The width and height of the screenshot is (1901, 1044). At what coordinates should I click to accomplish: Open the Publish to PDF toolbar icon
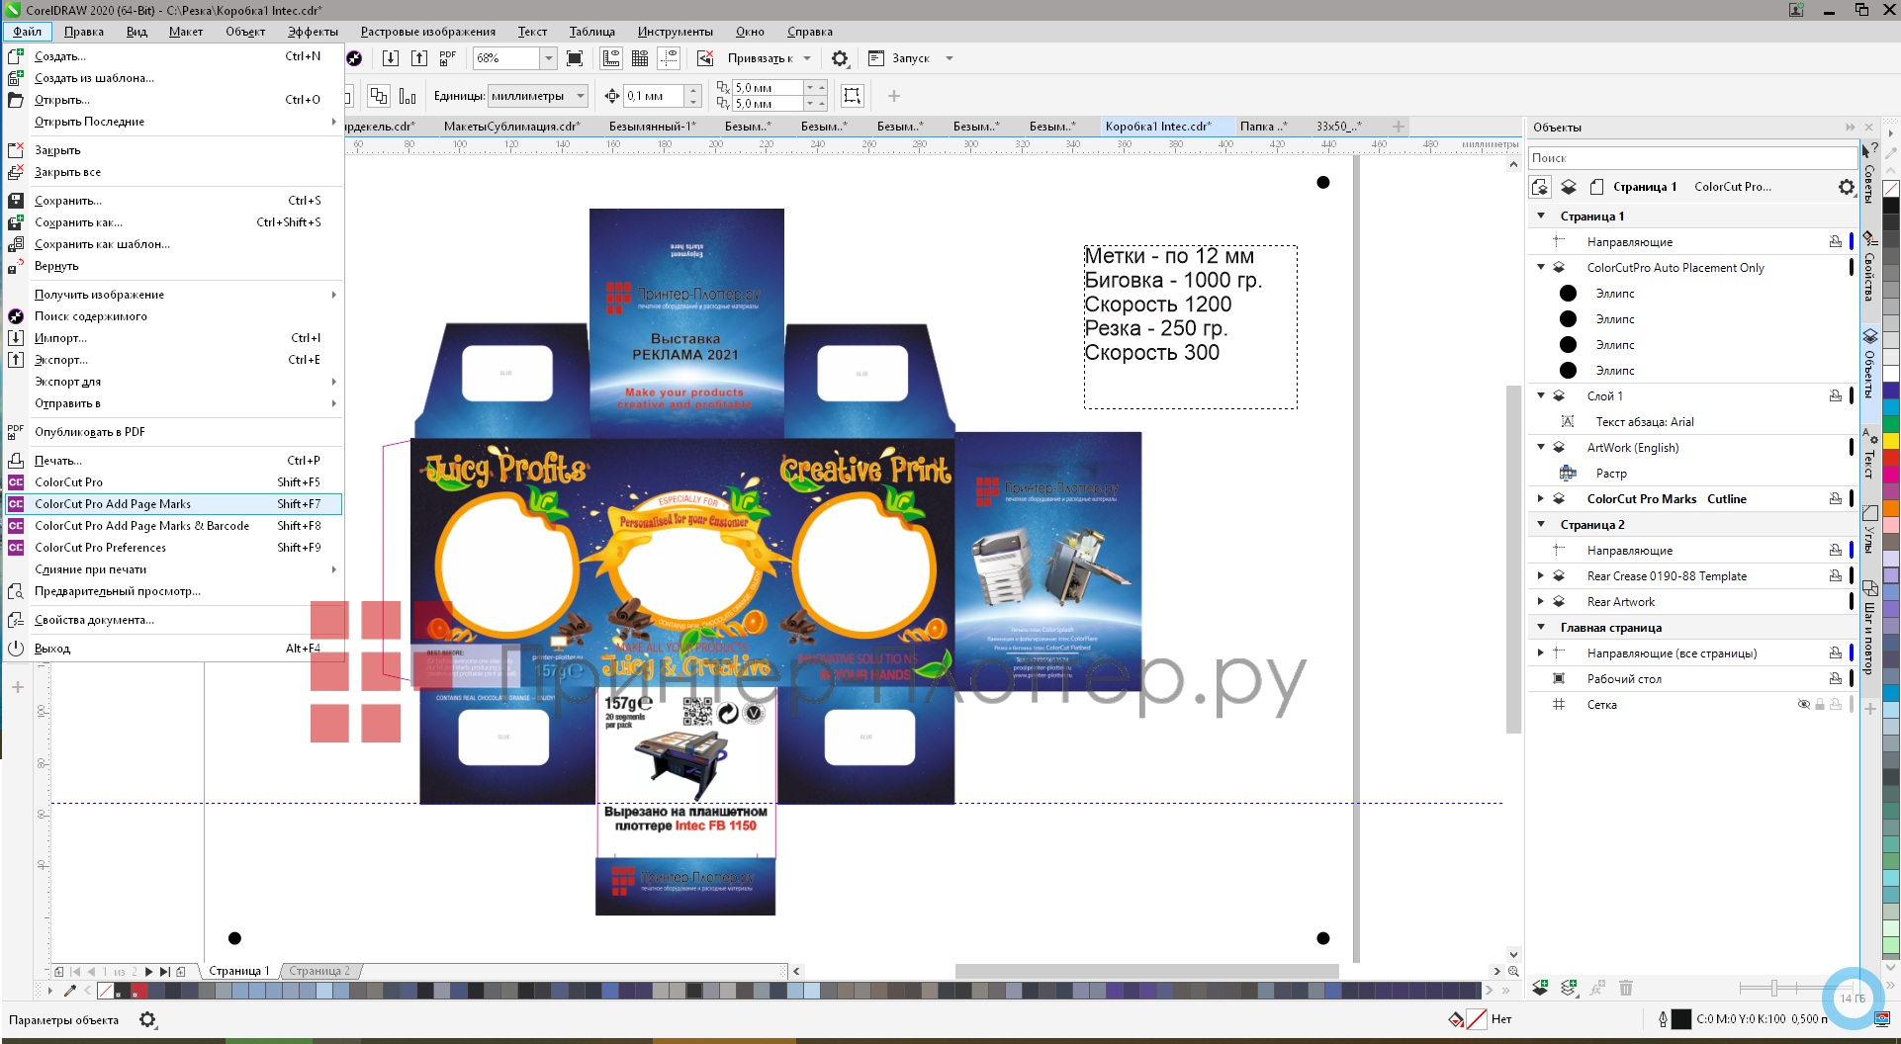point(447,57)
